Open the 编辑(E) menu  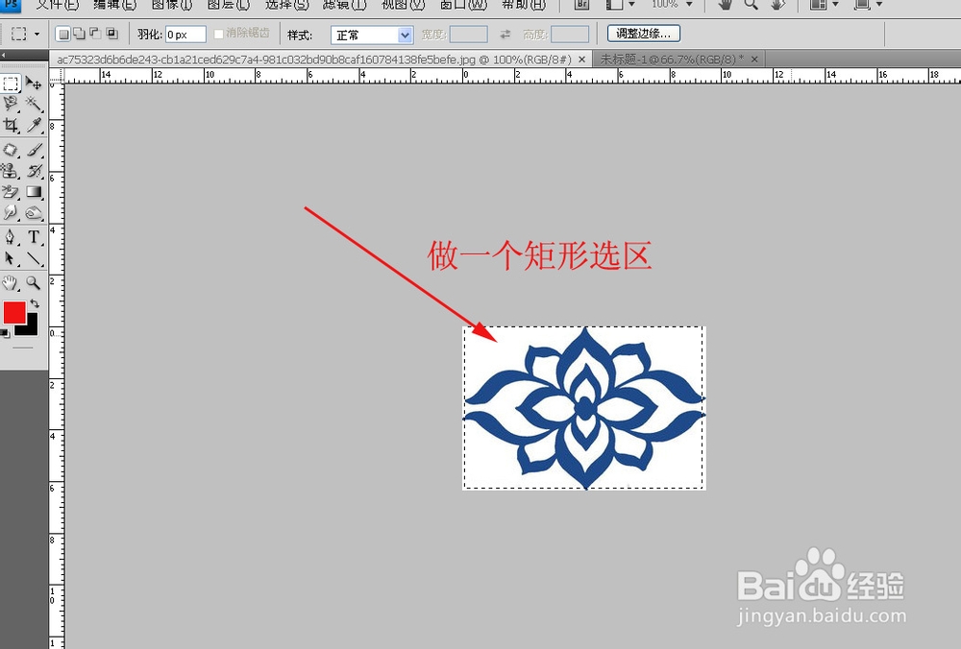(114, 5)
